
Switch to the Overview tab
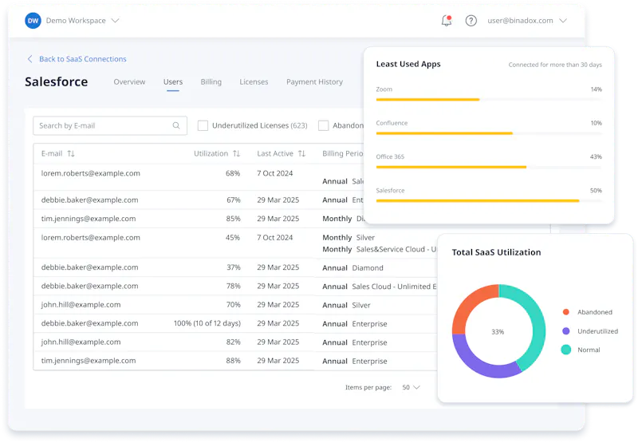129,82
